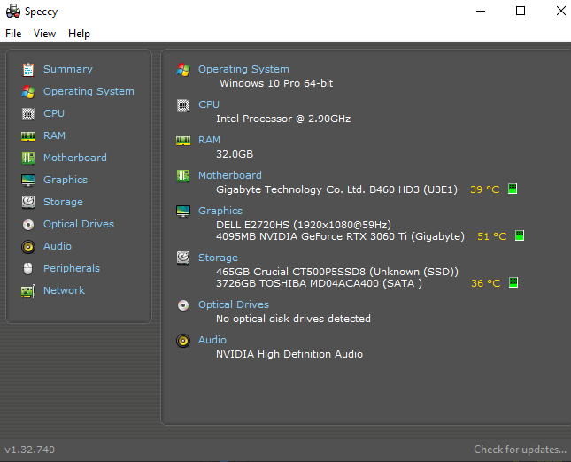Image resolution: width=571 pixels, height=462 pixels.
Task: Click NVIDIA High Definition Audio text
Action: 289,354
